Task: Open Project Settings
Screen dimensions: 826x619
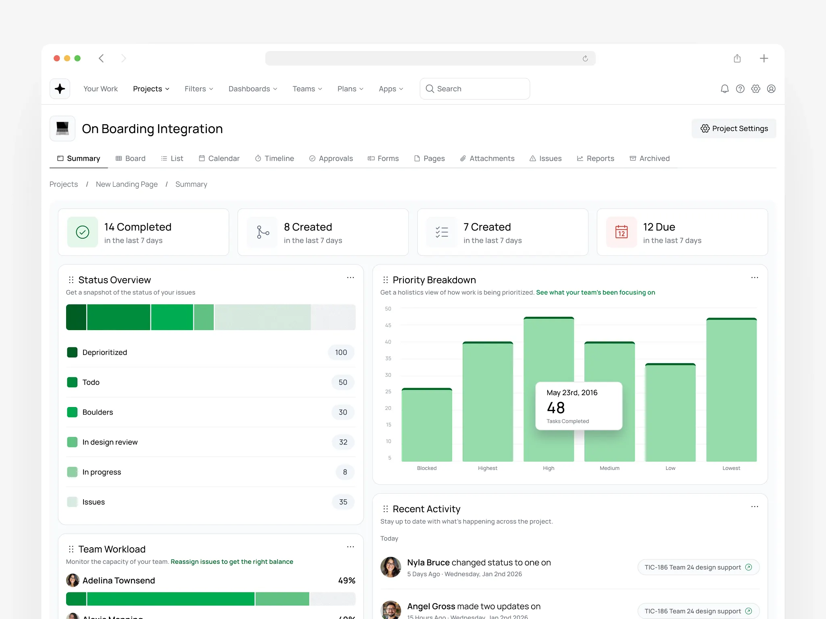Action: [734, 128]
